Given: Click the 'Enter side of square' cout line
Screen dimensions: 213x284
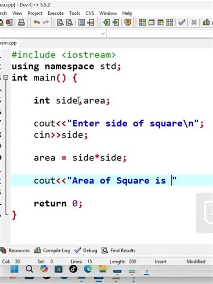Looking at the screenshot, I should (119, 123).
